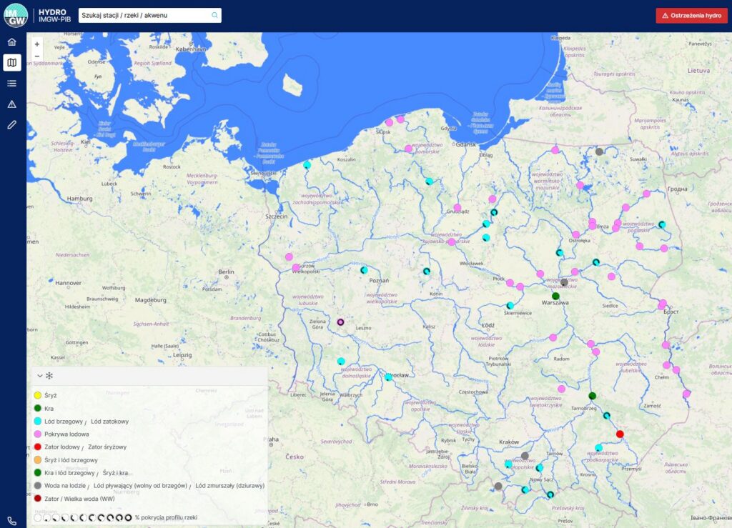
Task: Collapse the ice legend panel chevron
Action: [40, 376]
